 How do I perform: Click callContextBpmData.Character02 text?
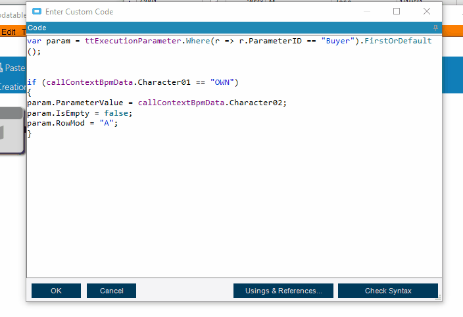pyautogui.click(x=210, y=103)
